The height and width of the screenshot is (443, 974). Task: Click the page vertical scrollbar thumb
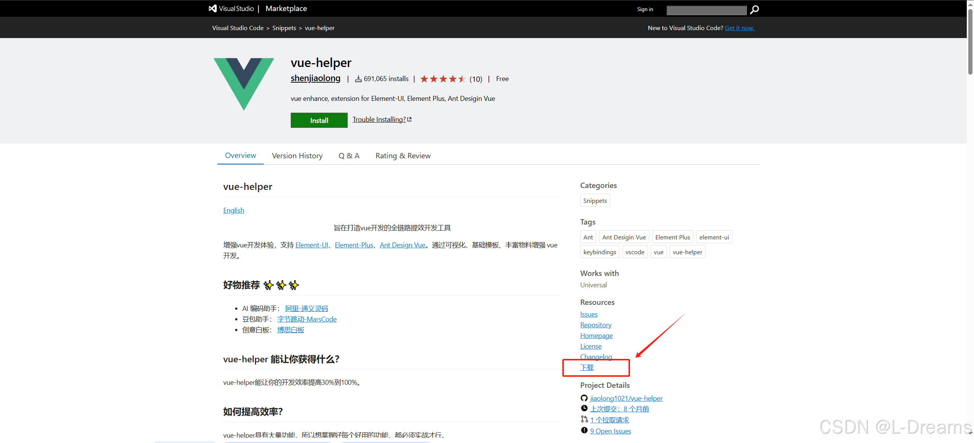tap(970, 42)
